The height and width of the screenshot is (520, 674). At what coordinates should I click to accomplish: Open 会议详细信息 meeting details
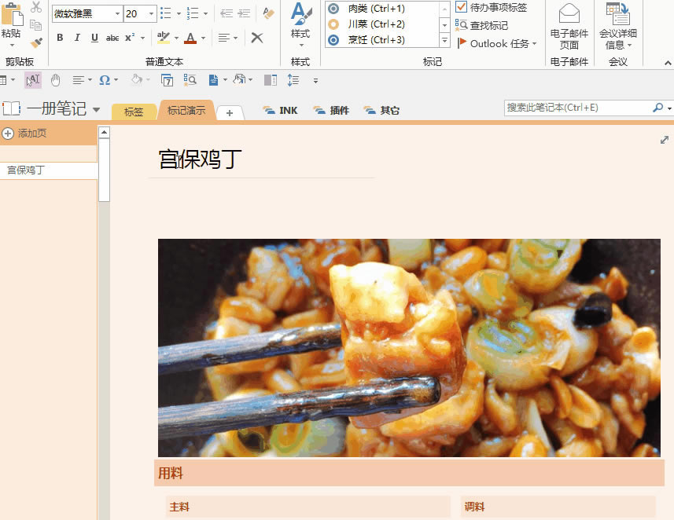pyautogui.click(x=617, y=26)
